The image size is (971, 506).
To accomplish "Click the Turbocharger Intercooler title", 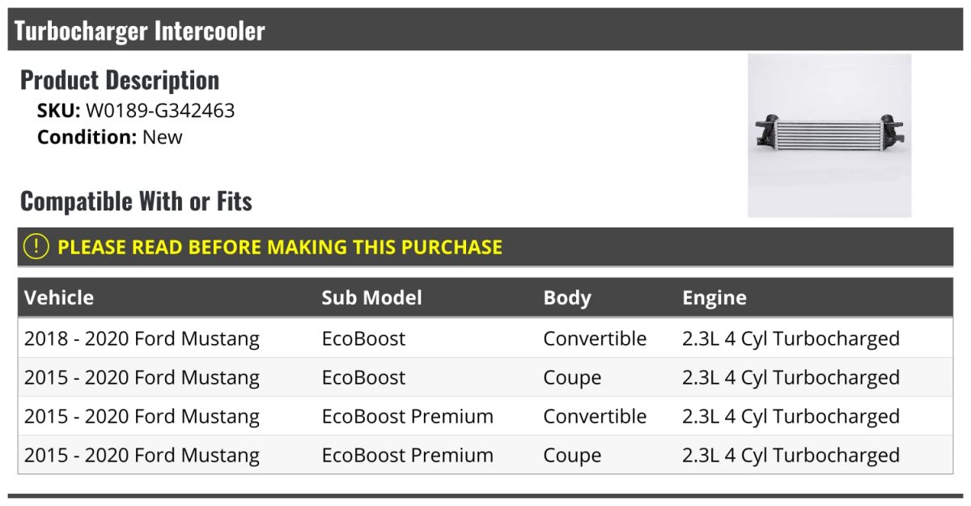I will [140, 31].
